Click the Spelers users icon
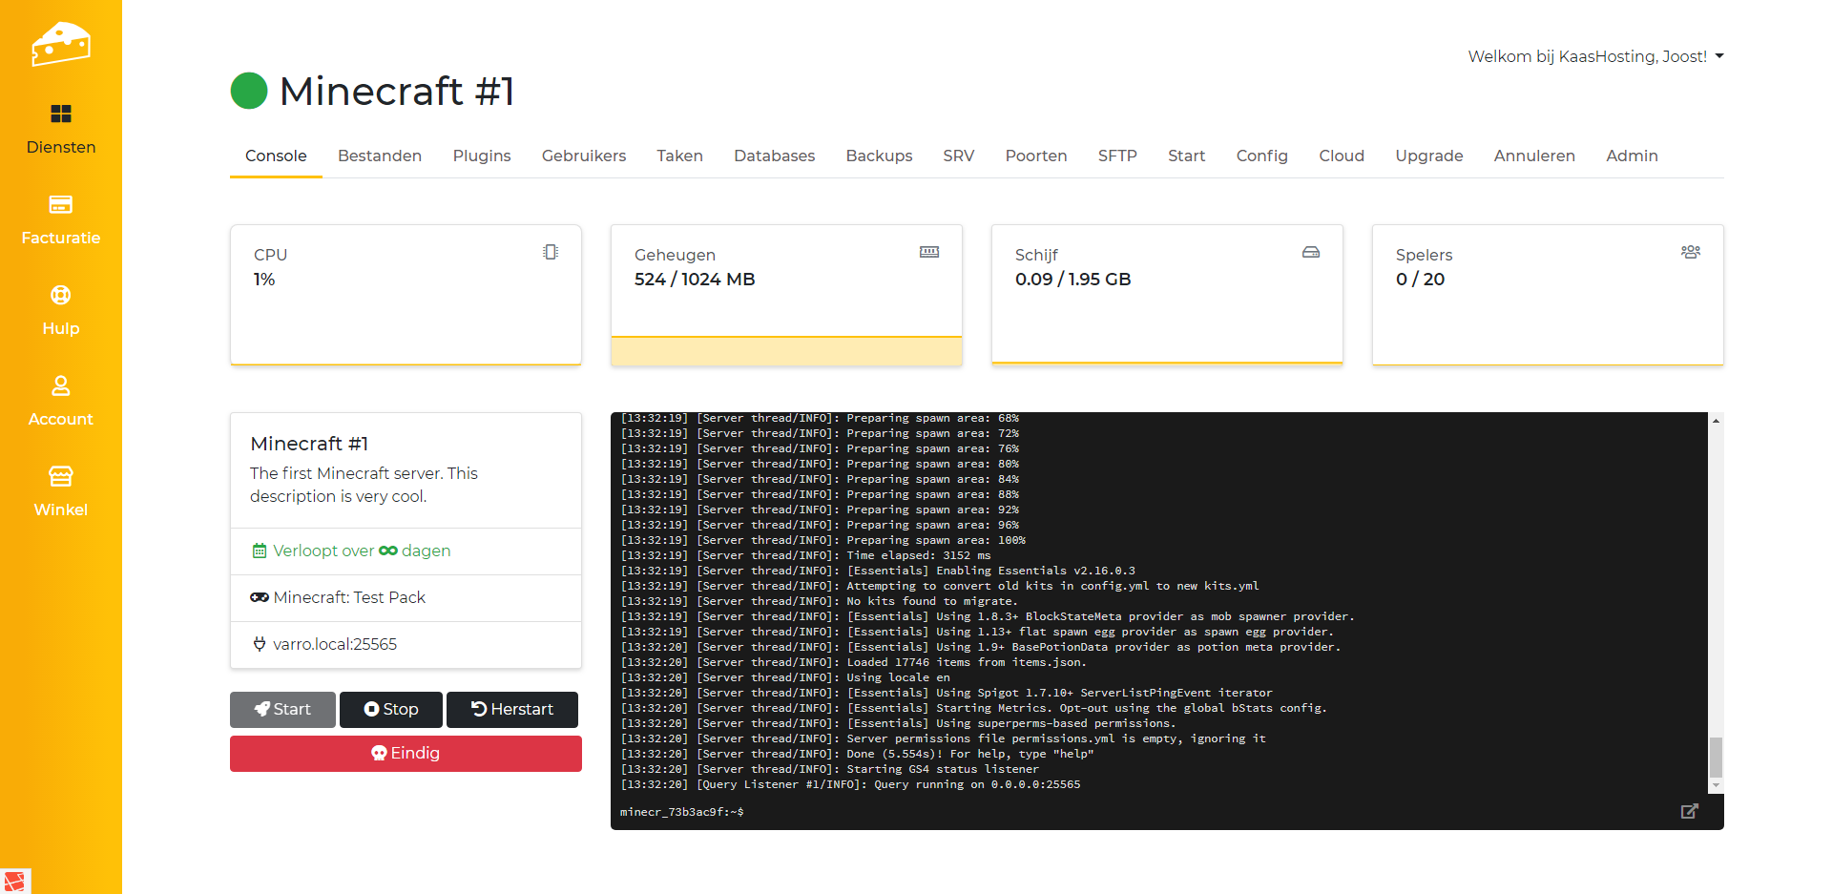The image size is (1832, 894). (1690, 252)
